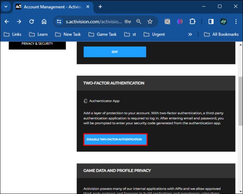Image resolution: width=243 pixels, height=194 pixels.
Task: Close the Chrome browser window
Action: [236, 6]
